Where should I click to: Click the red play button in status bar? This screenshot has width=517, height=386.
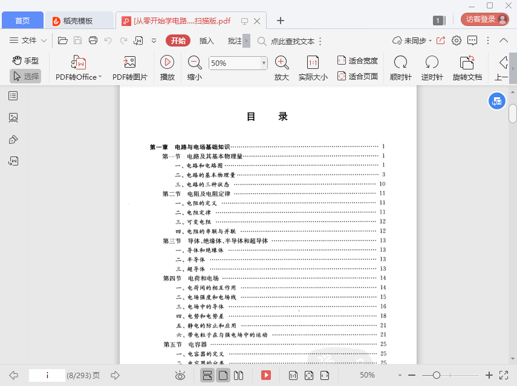pos(265,375)
